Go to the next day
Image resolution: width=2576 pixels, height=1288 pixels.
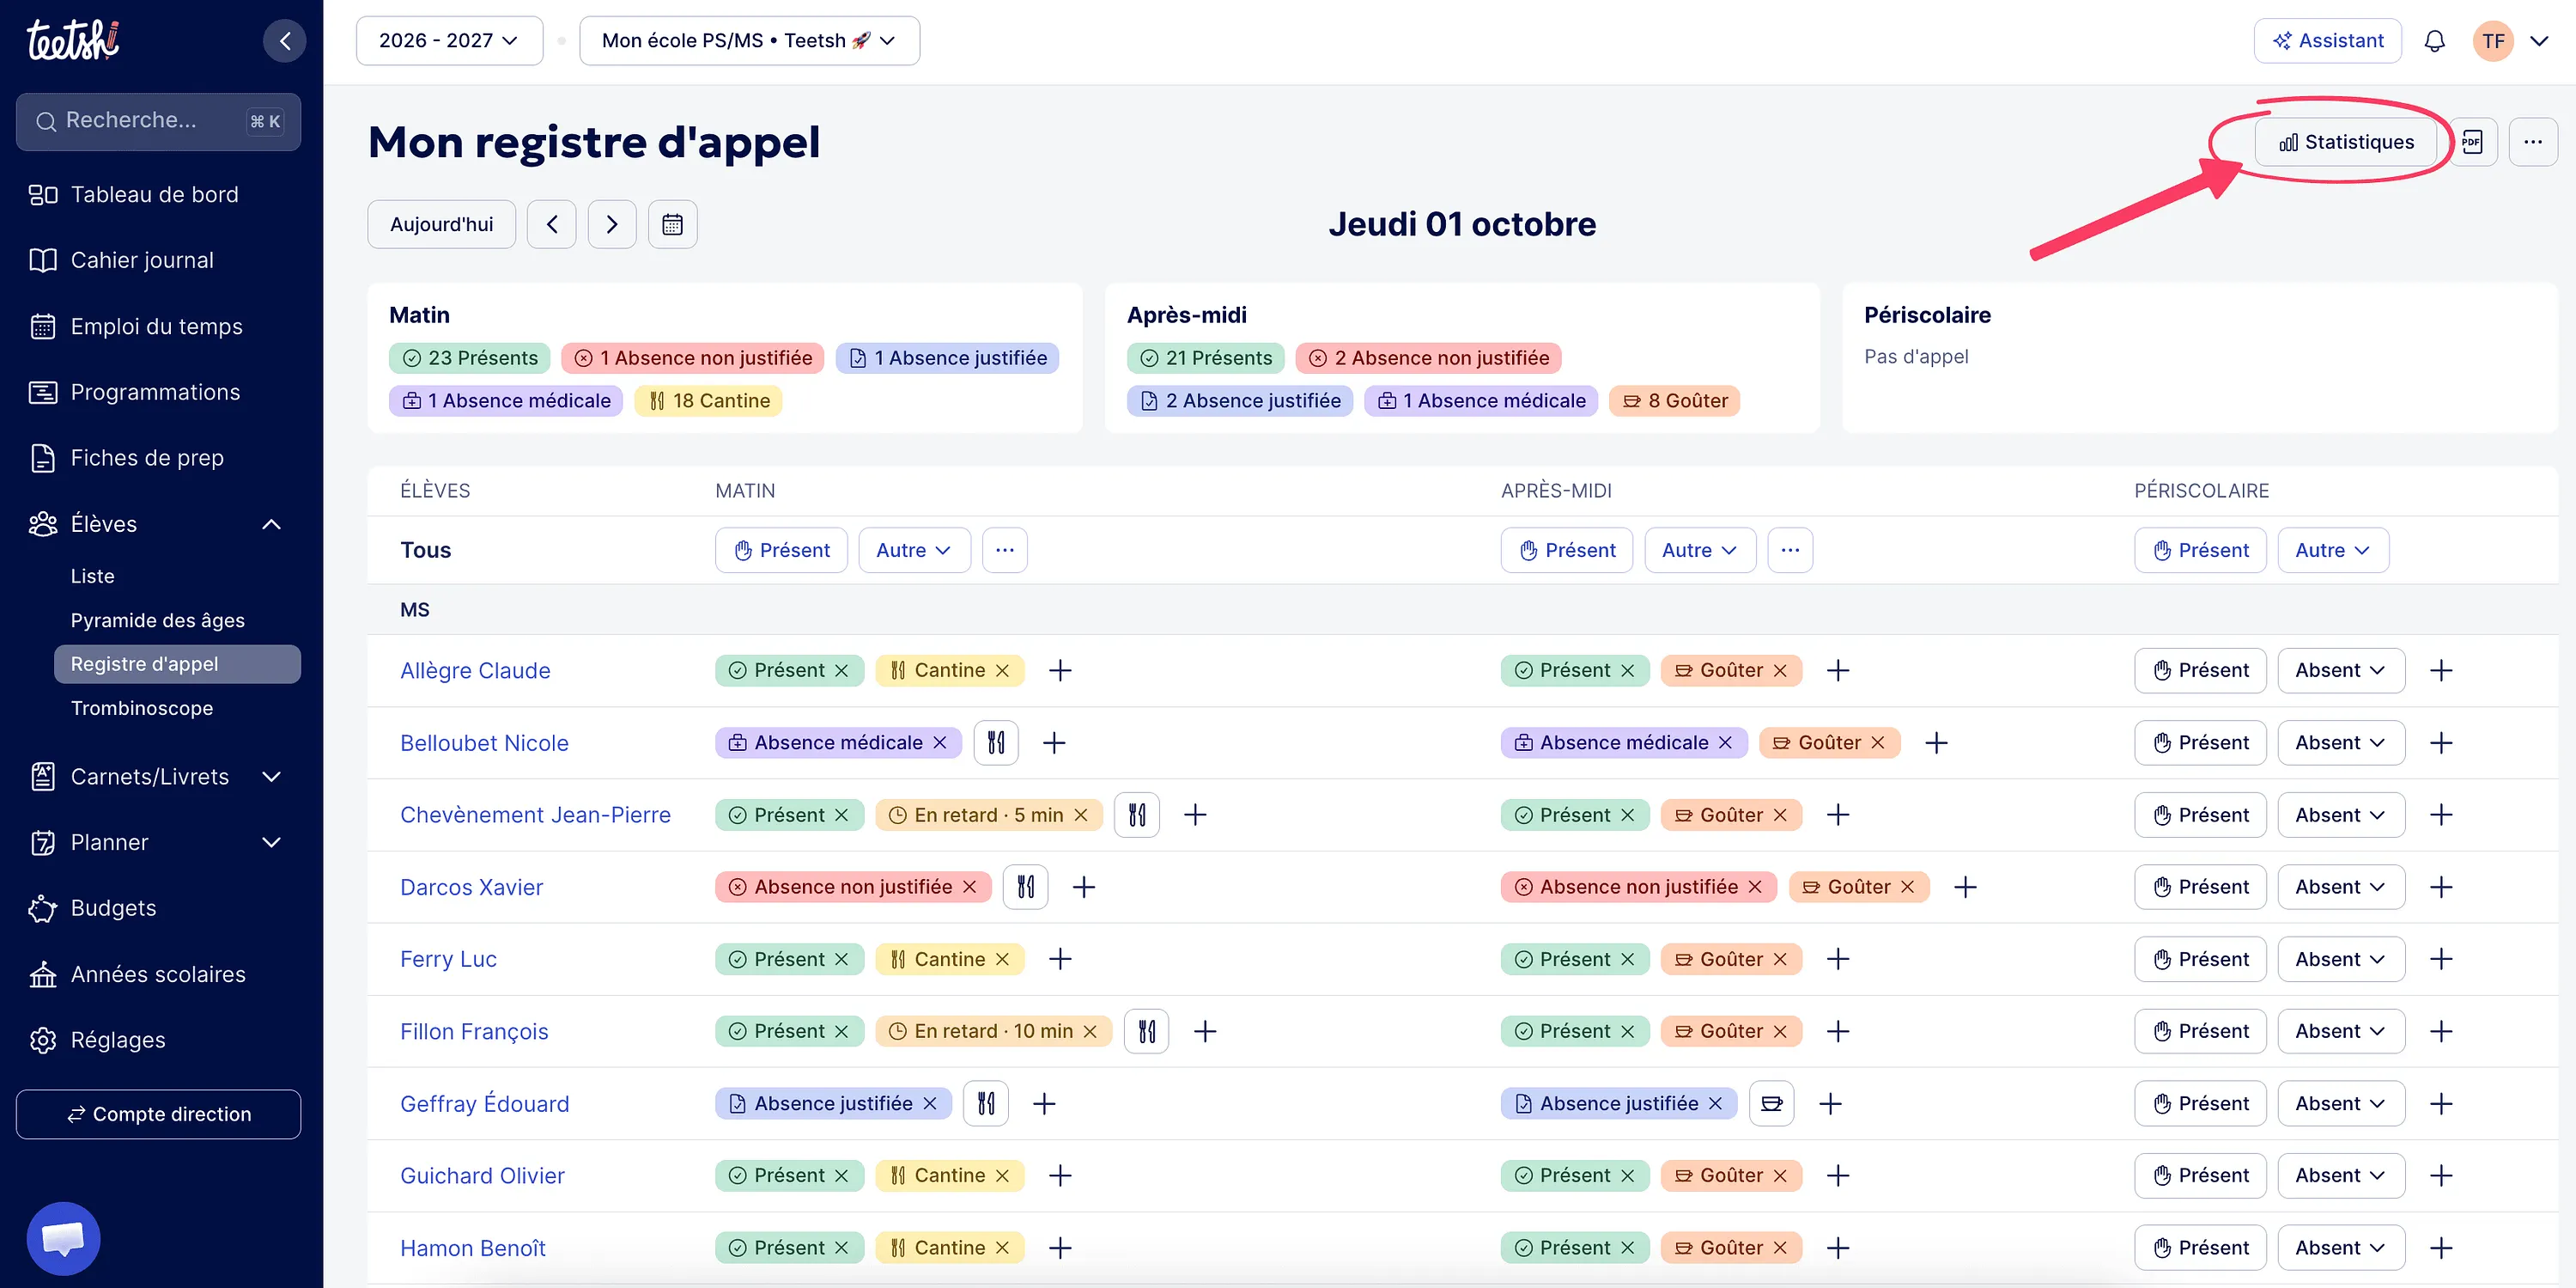[612, 224]
